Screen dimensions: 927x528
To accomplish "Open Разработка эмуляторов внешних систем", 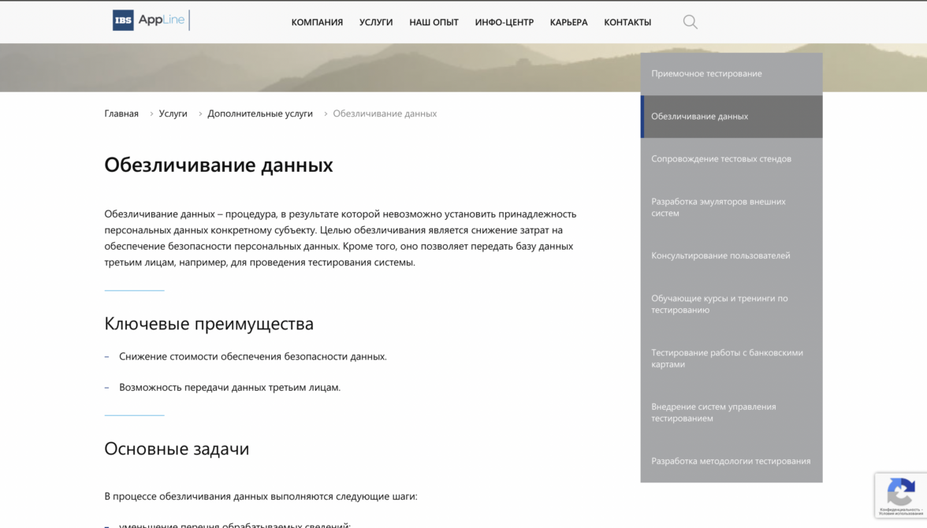I will [732, 207].
